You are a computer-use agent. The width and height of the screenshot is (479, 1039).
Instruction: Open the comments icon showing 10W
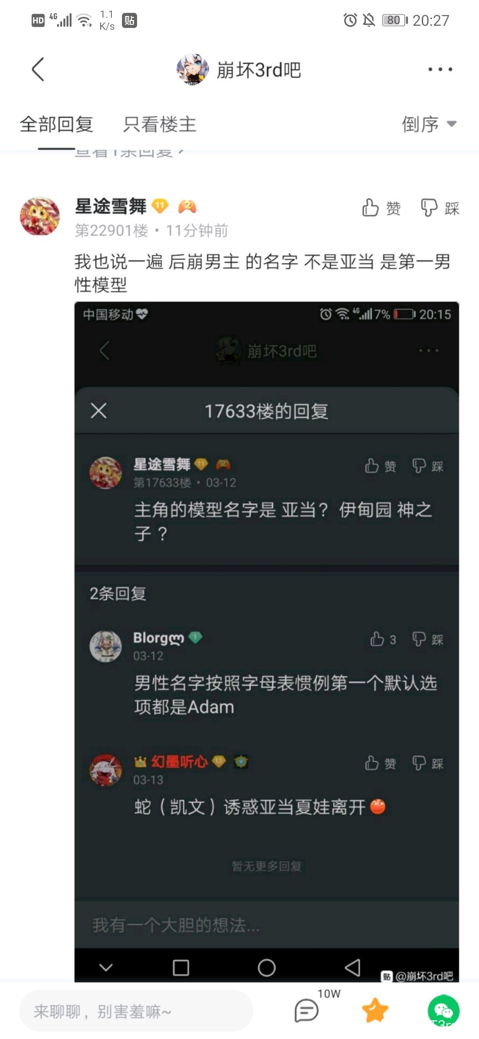pos(307,1011)
